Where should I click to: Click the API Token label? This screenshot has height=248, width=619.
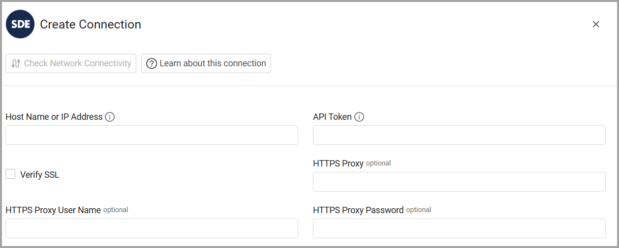332,117
